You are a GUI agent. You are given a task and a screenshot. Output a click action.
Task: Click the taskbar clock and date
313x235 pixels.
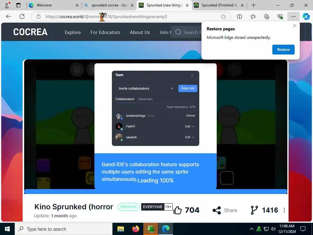[x=287, y=229]
